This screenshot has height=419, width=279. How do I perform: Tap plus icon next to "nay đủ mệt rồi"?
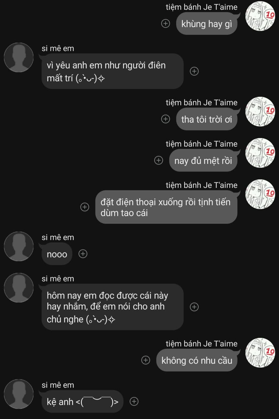159,160
